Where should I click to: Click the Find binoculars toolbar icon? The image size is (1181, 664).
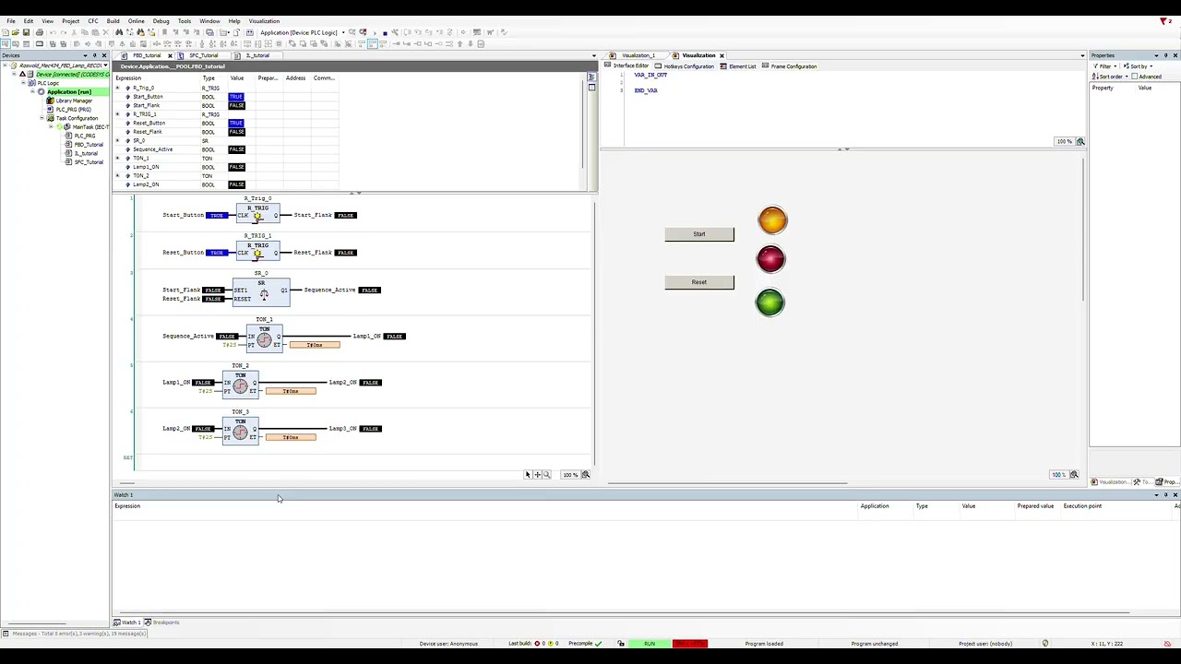(119, 32)
